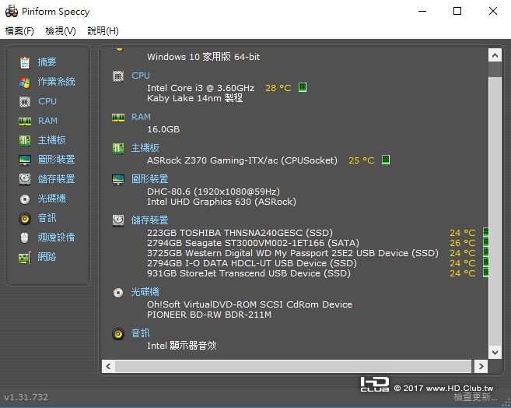Open the CPU heading link in summary
Viewport: 511px width, 408px height.
pyautogui.click(x=141, y=76)
